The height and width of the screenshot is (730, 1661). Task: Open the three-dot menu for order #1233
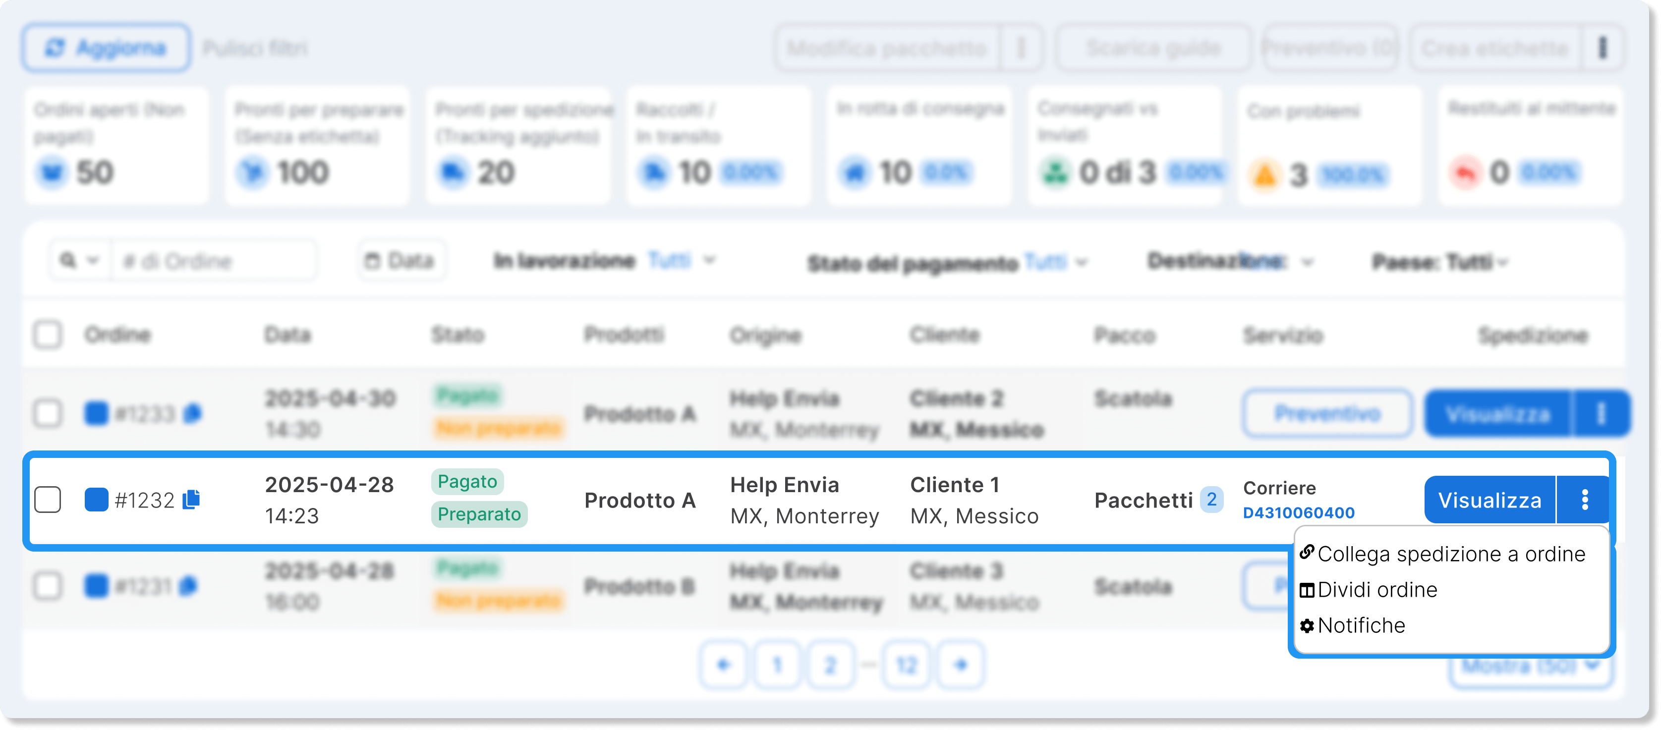click(x=1601, y=413)
